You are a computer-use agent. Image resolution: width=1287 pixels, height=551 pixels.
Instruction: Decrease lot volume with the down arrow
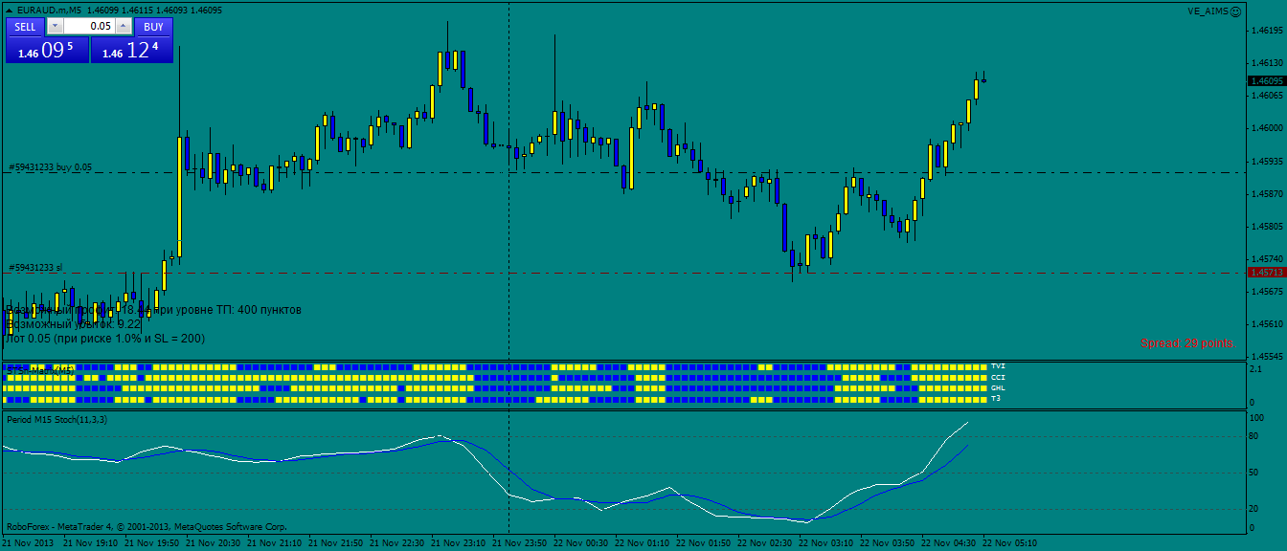(x=55, y=27)
